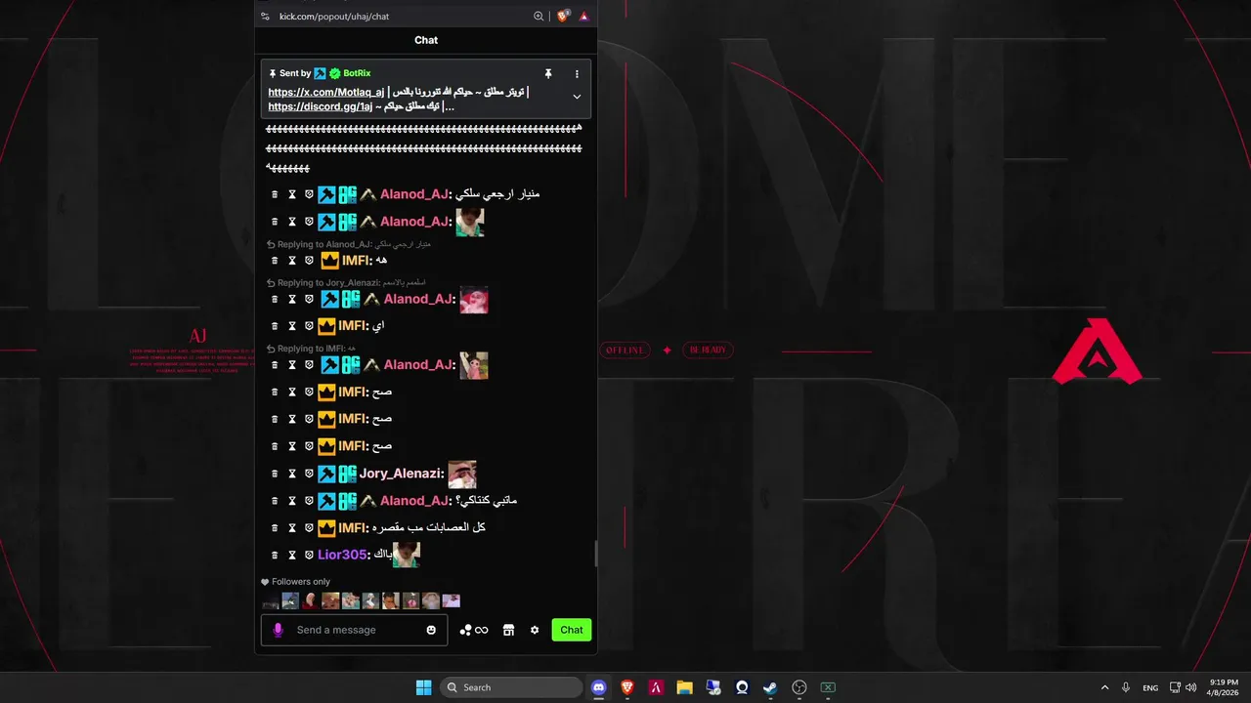The height and width of the screenshot is (703, 1251).
Task: Open the emoji picker smiley
Action: [x=431, y=630]
